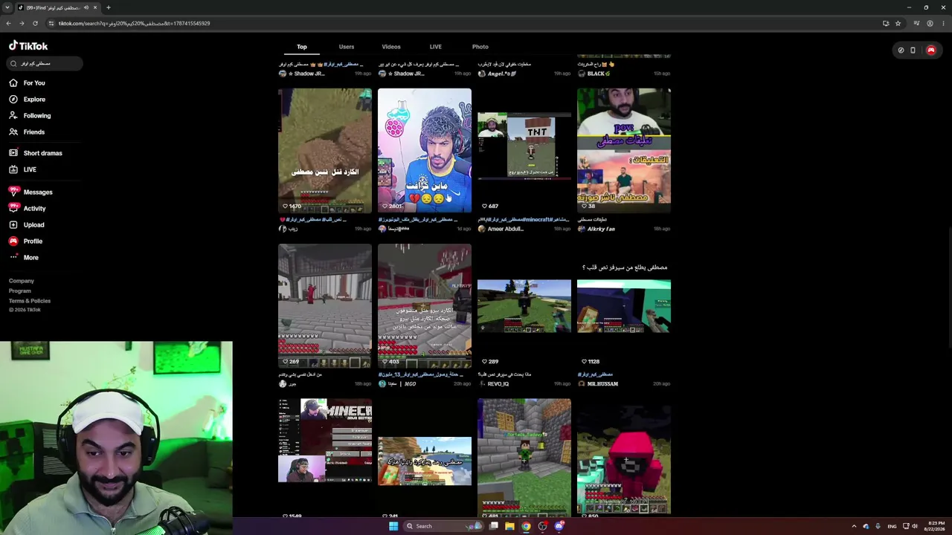Click the phone icon in floating toolbar
This screenshot has width=952, height=535.
click(x=913, y=51)
